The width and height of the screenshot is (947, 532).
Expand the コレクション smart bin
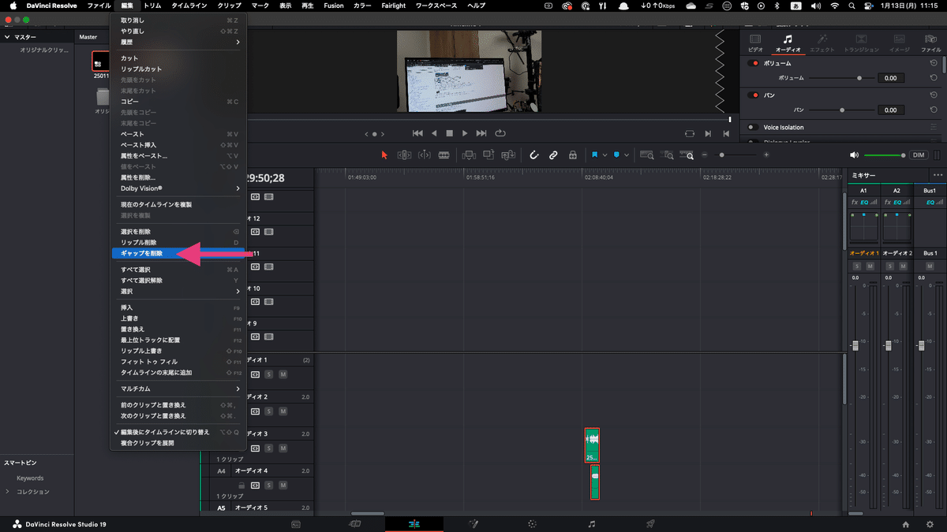pos(8,492)
